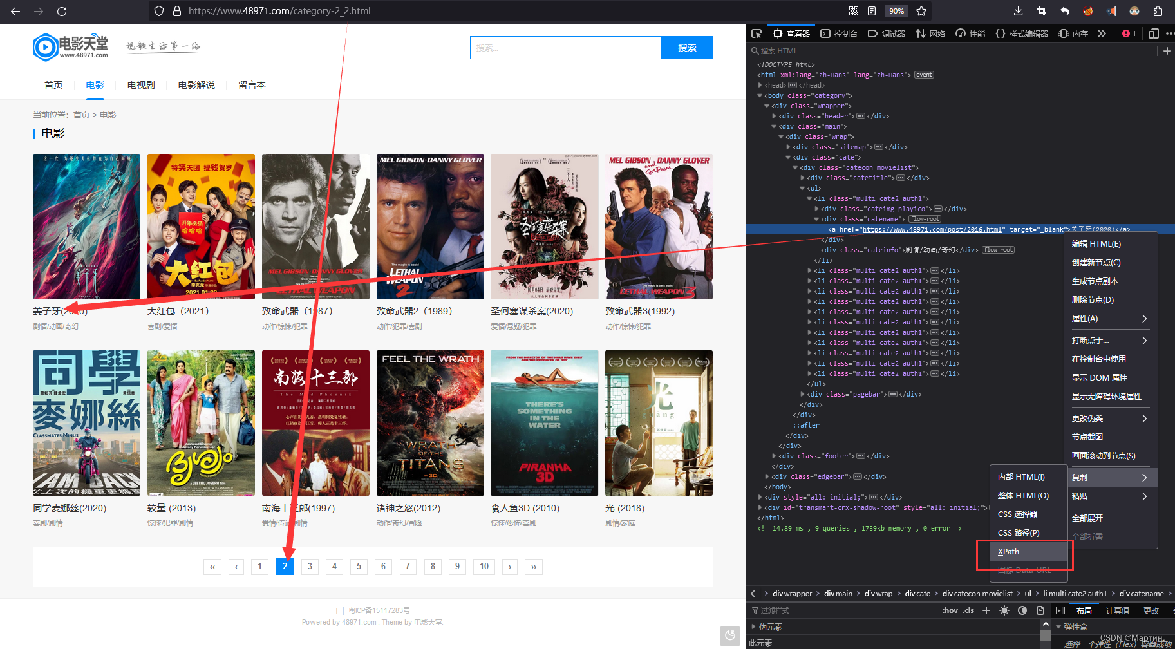Click the floating dark mode button on page
The height and width of the screenshot is (649, 1175).
[x=729, y=635]
